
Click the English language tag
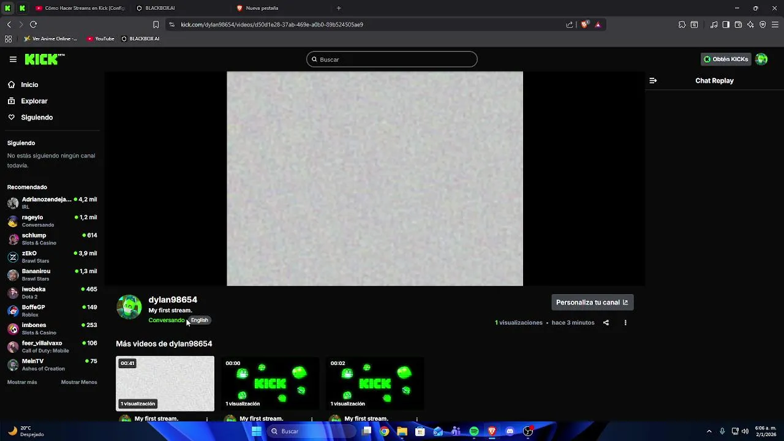tap(200, 320)
